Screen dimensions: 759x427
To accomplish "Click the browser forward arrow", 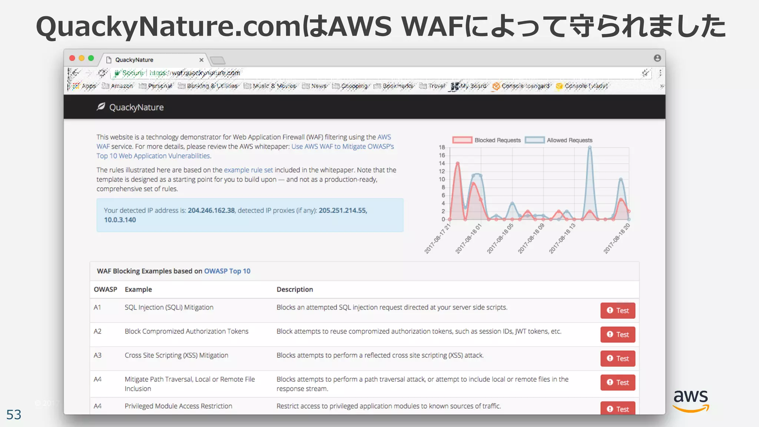I will (x=89, y=73).
